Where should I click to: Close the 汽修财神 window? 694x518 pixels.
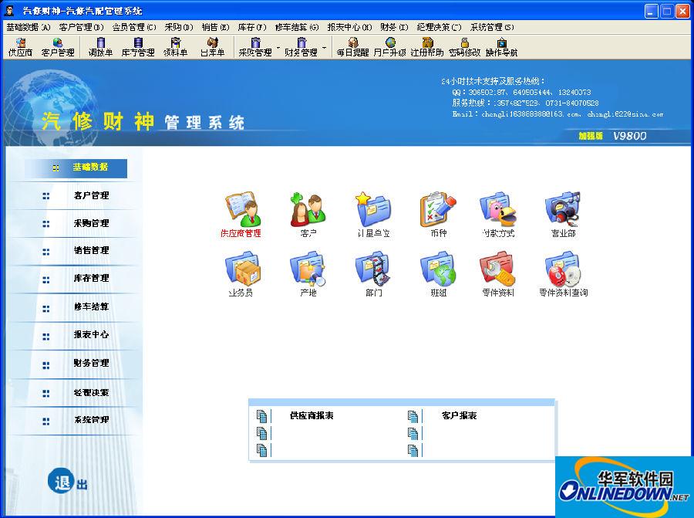click(x=682, y=11)
